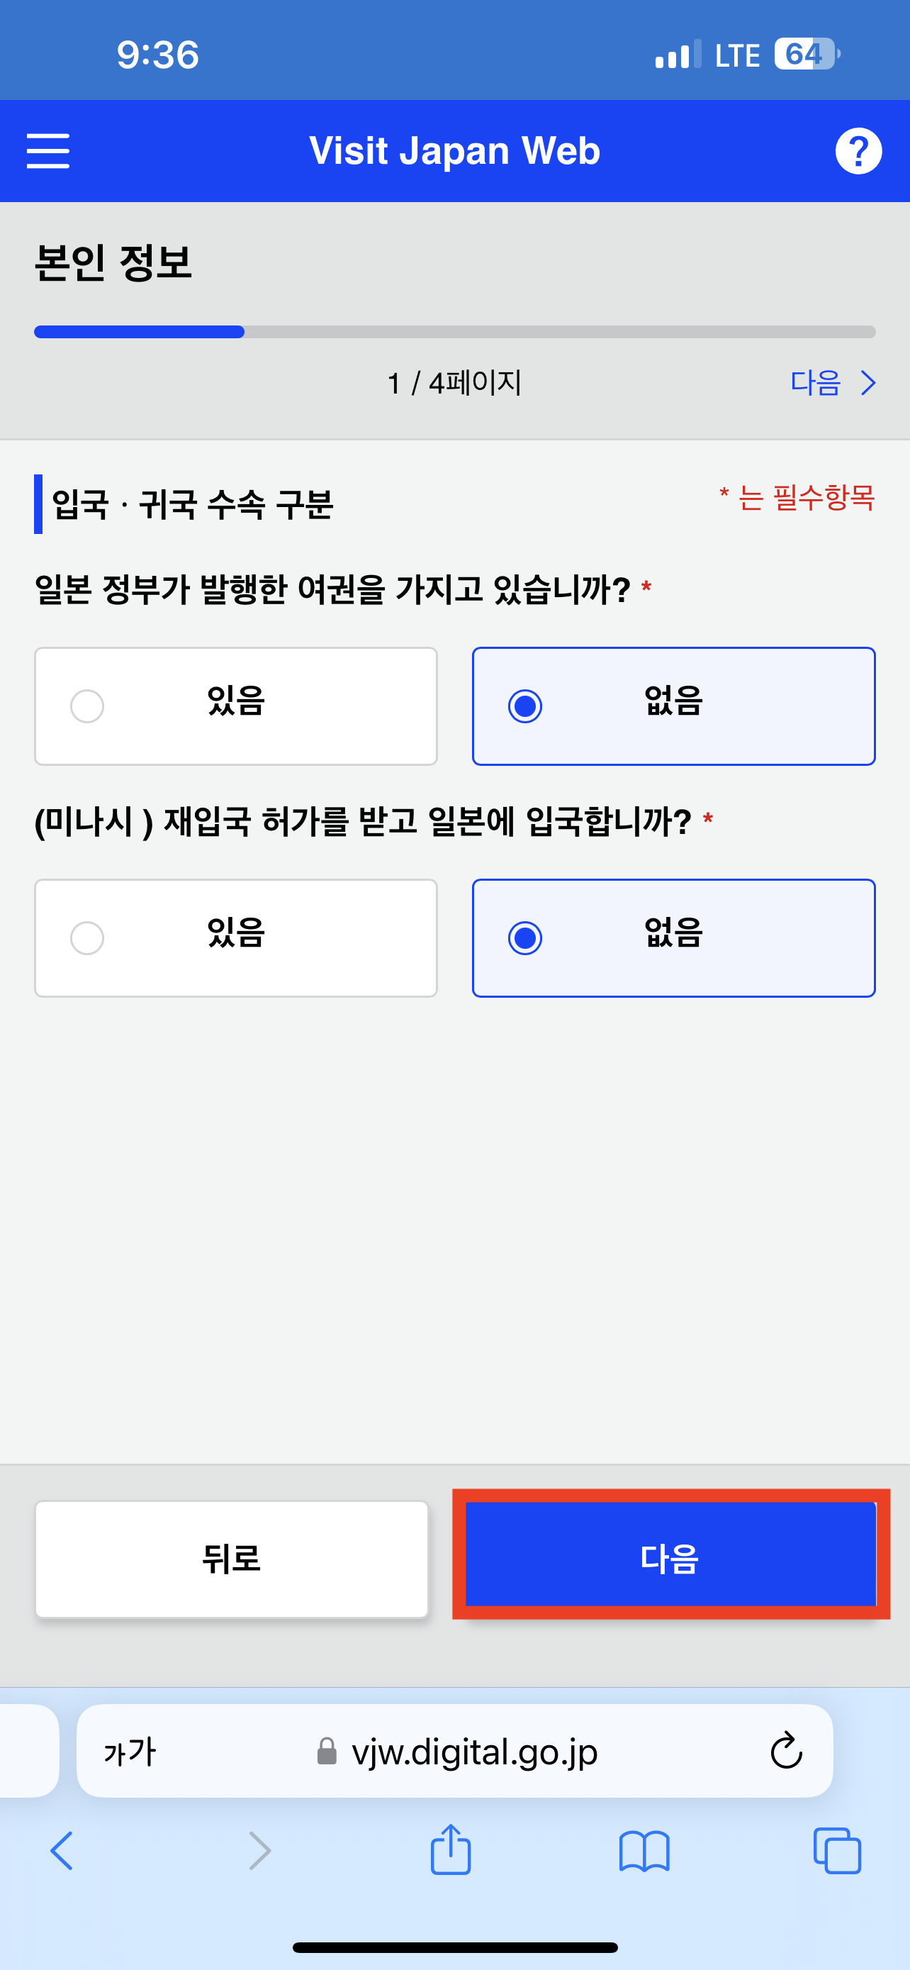Tap Safari's back arrow icon

(x=61, y=1852)
